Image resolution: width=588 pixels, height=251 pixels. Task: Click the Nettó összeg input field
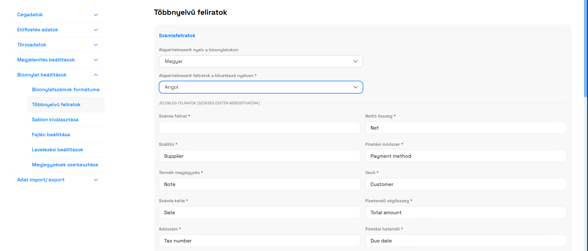click(466, 128)
